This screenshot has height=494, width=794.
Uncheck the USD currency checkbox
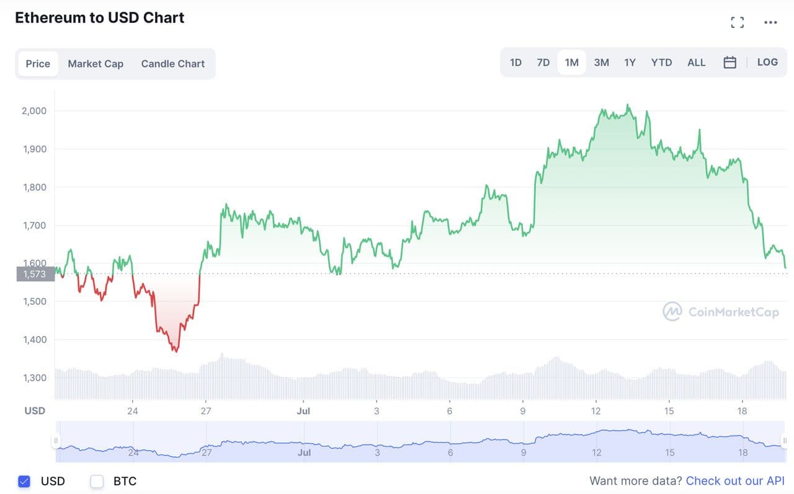click(24, 481)
